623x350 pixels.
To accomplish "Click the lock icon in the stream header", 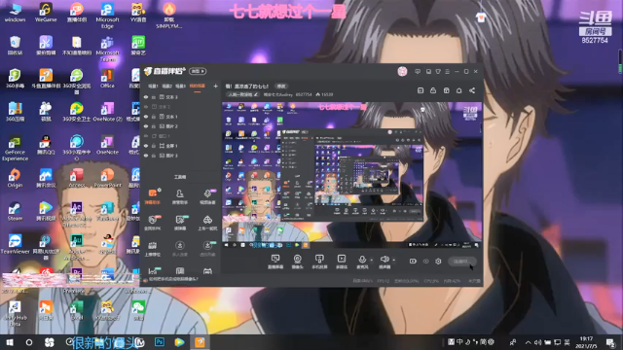I will [x=433, y=90].
